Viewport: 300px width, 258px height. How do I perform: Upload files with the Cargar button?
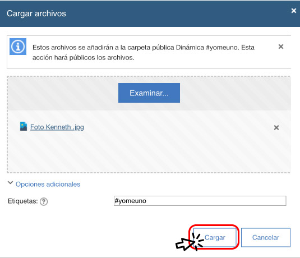(215, 237)
